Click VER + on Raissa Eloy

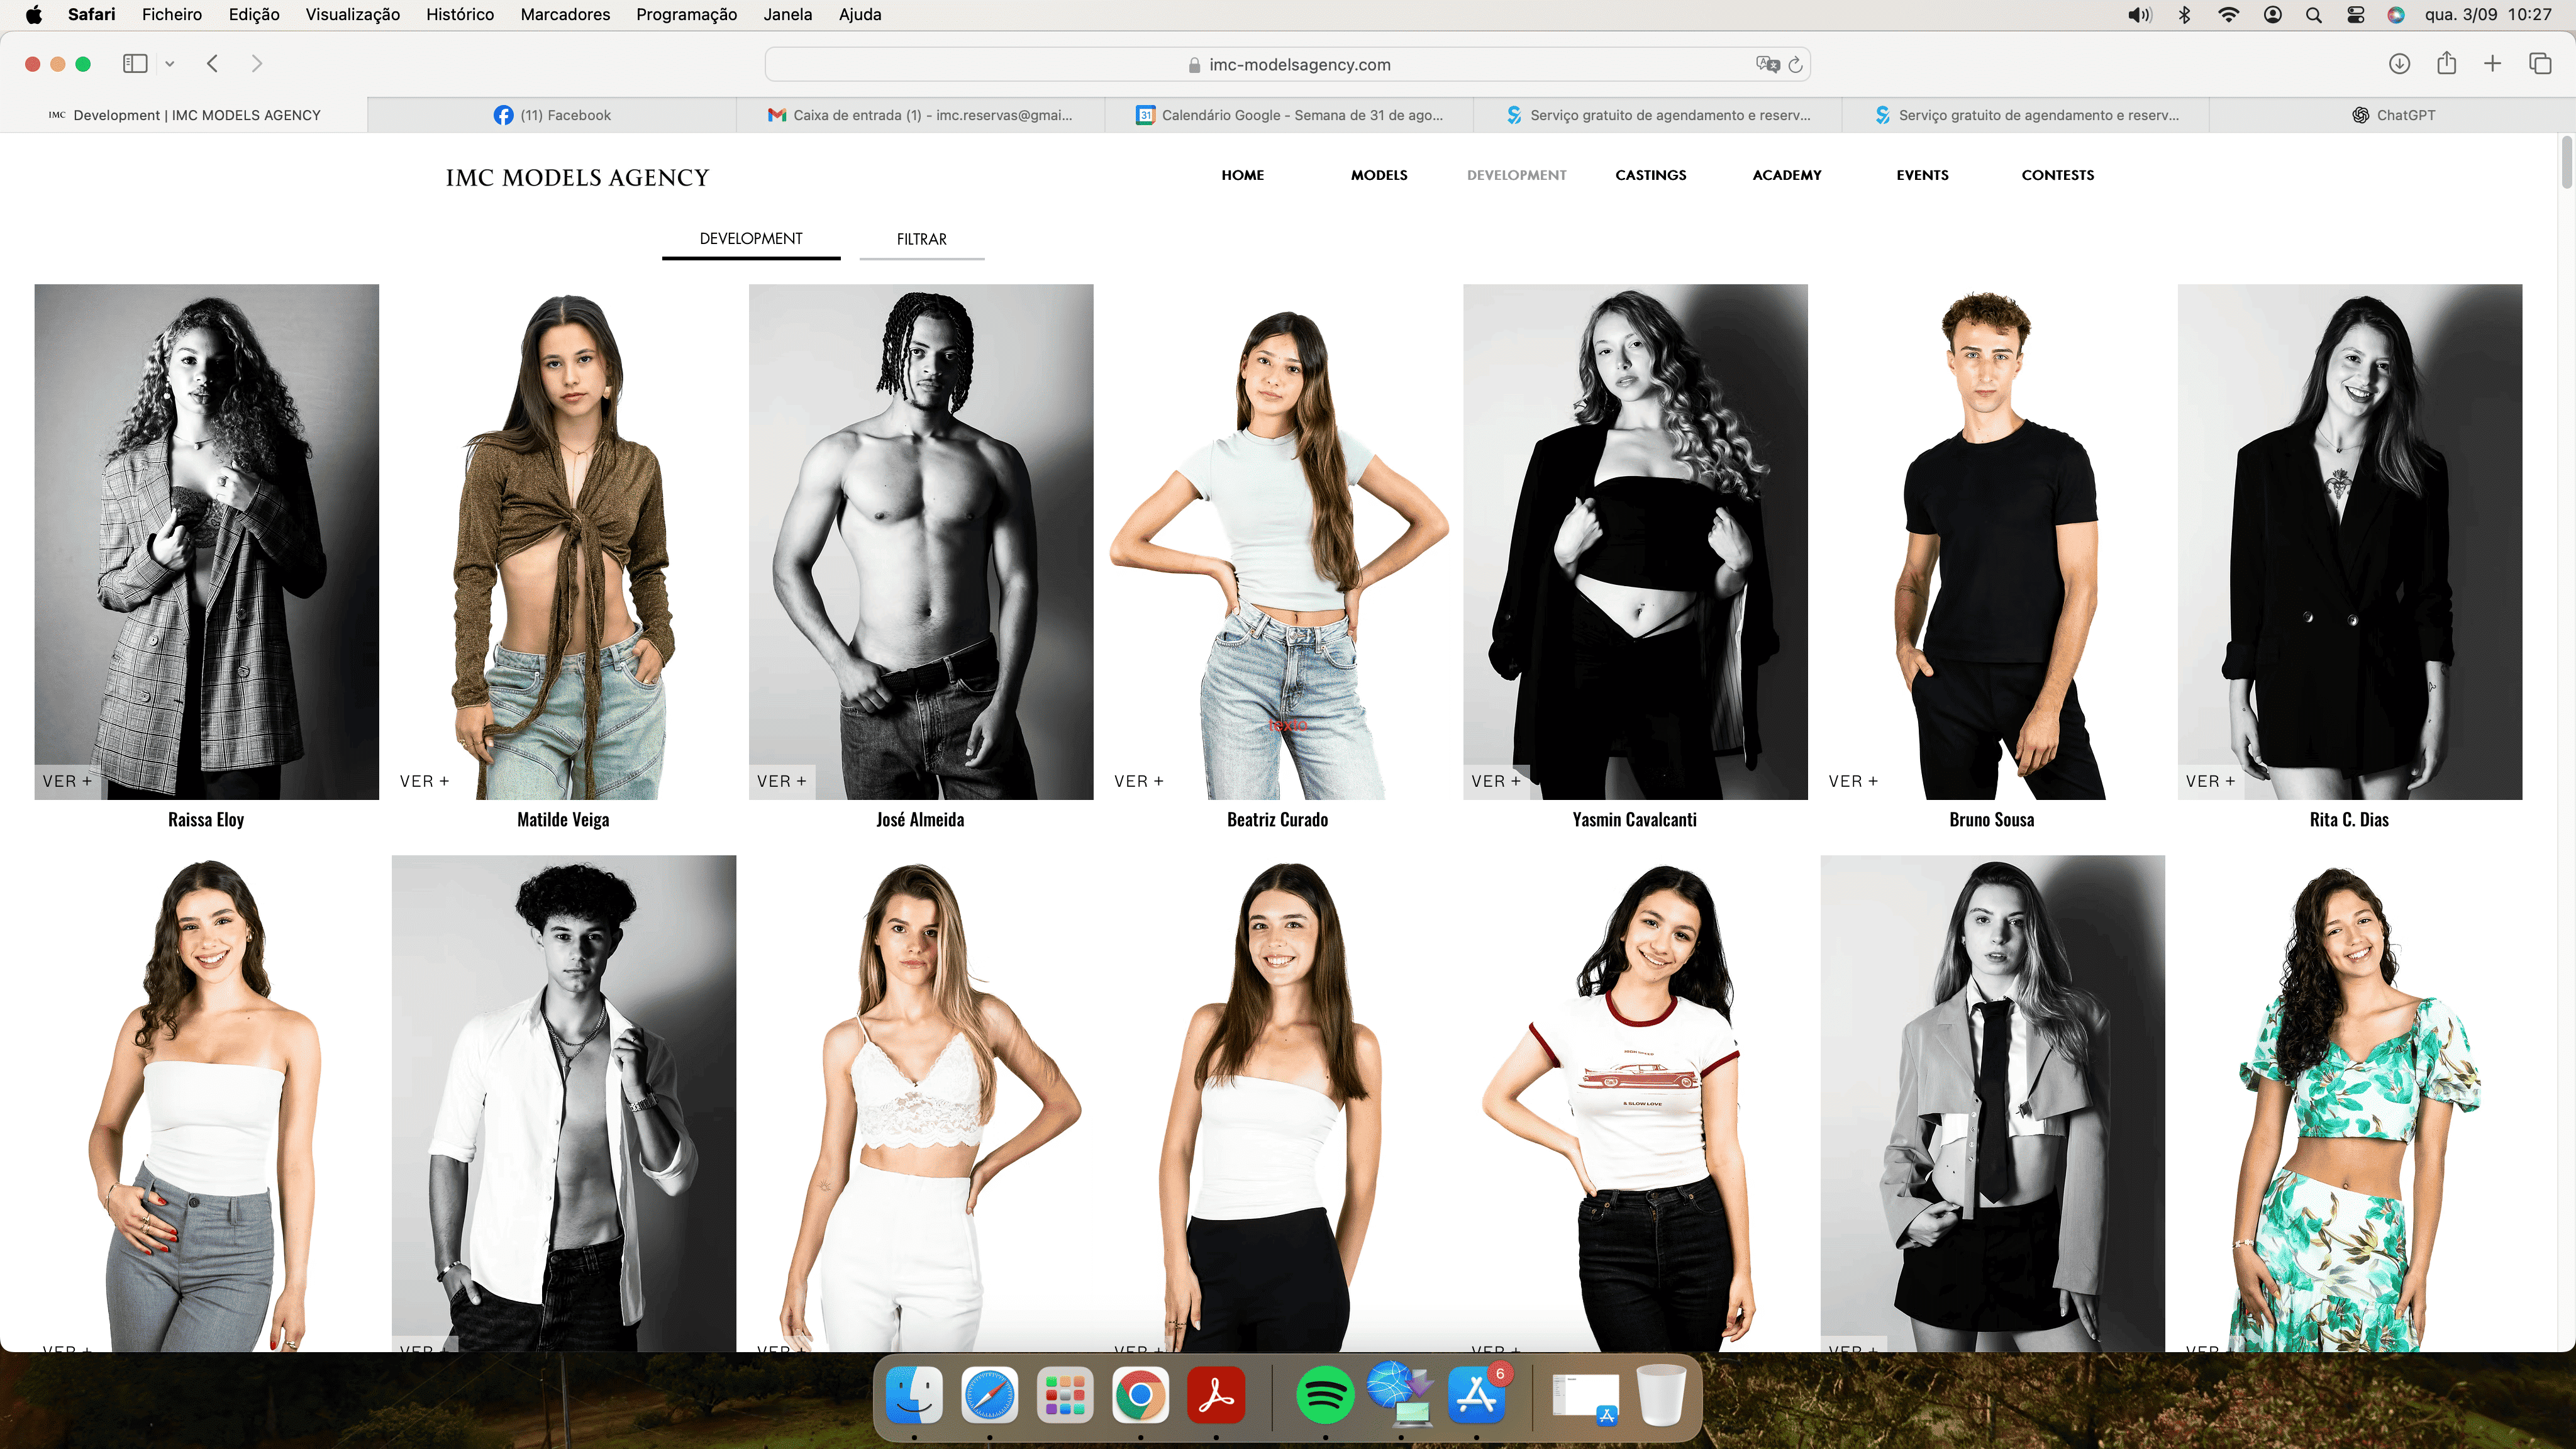tap(67, 781)
